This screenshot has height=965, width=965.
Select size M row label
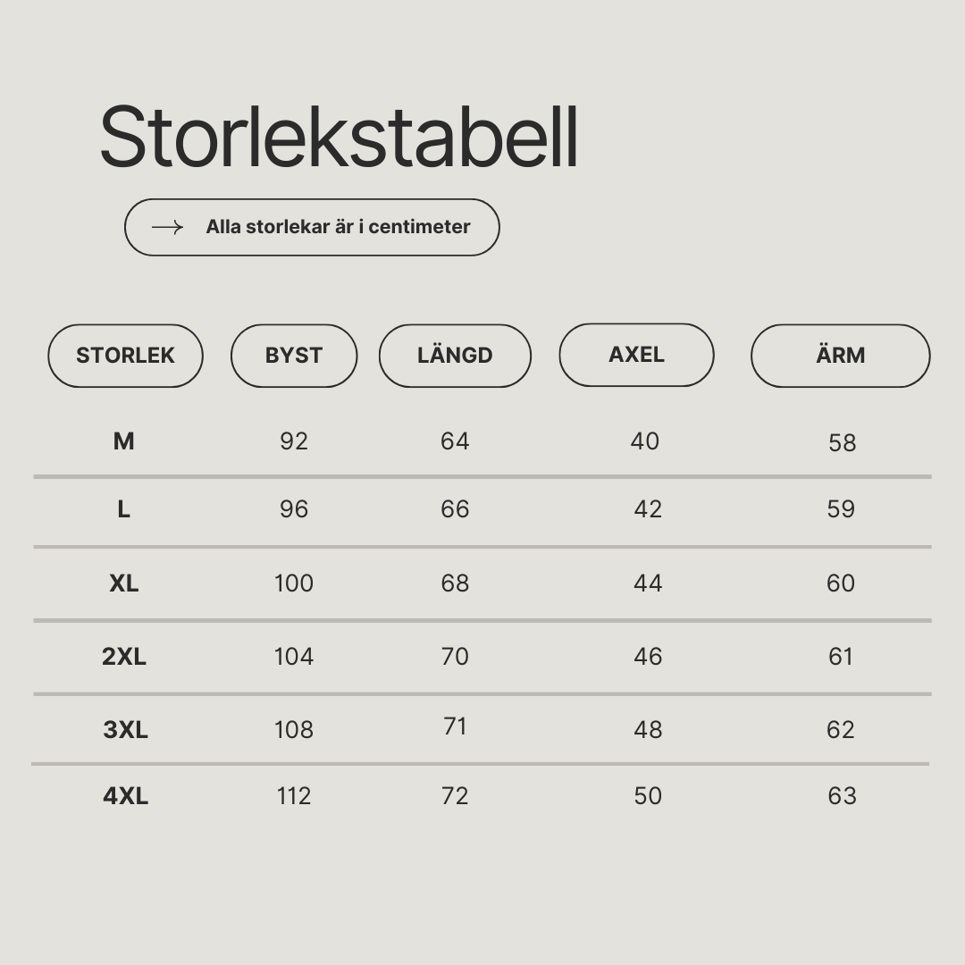click(123, 441)
